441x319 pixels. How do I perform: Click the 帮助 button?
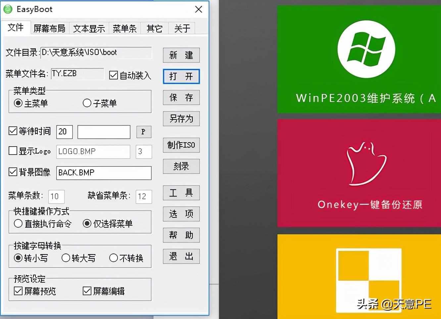(x=181, y=235)
